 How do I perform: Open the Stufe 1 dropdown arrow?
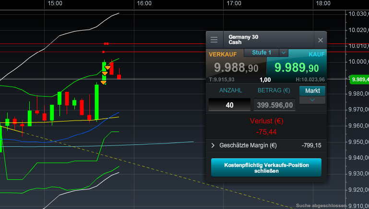click(284, 53)
